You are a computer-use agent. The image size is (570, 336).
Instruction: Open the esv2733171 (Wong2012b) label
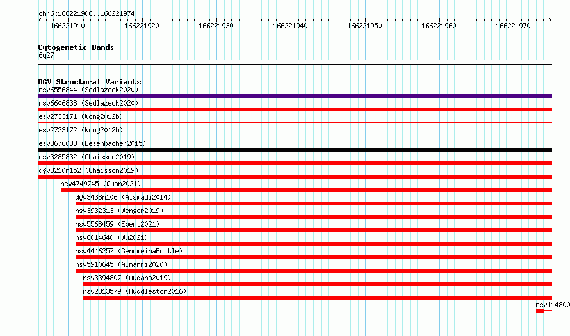[x=81, y=116]
